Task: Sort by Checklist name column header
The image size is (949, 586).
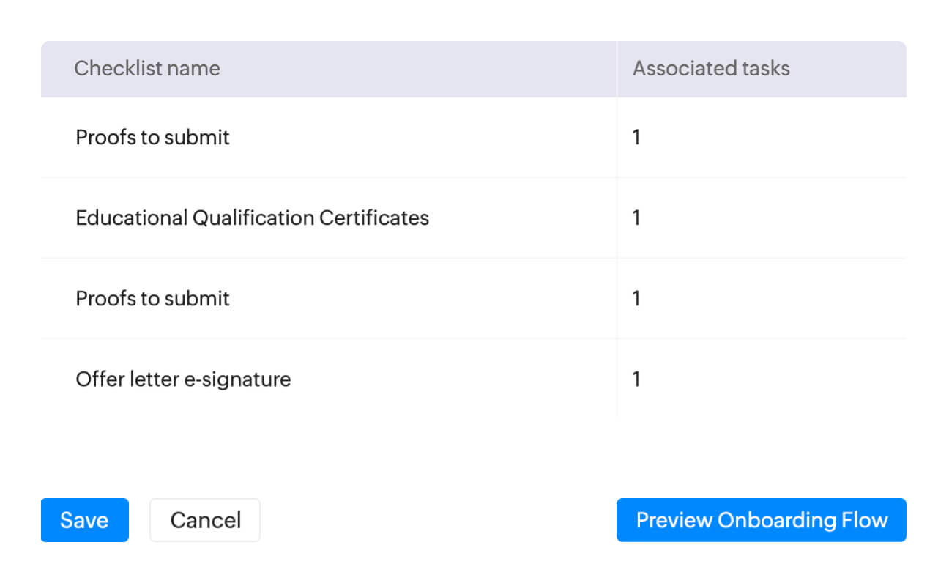Action: pos(147,69)
